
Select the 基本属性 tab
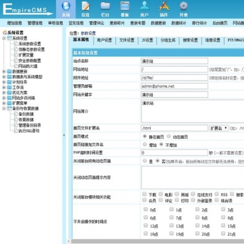tap(81, 40)
